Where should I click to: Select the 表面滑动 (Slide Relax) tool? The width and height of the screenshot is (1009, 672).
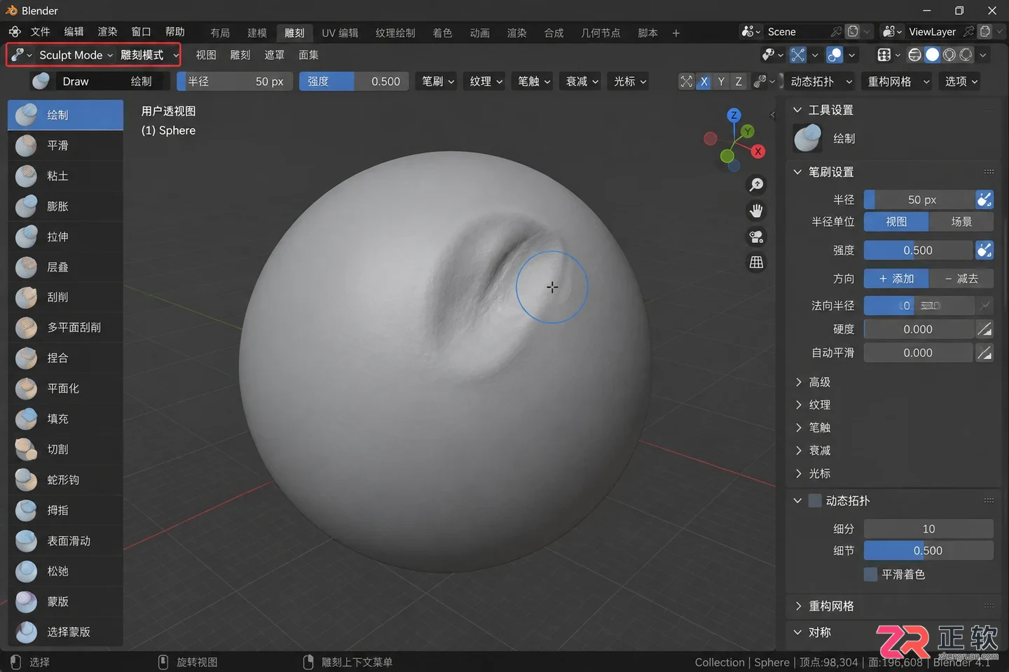pyautogui.click(x=65, y=540)
